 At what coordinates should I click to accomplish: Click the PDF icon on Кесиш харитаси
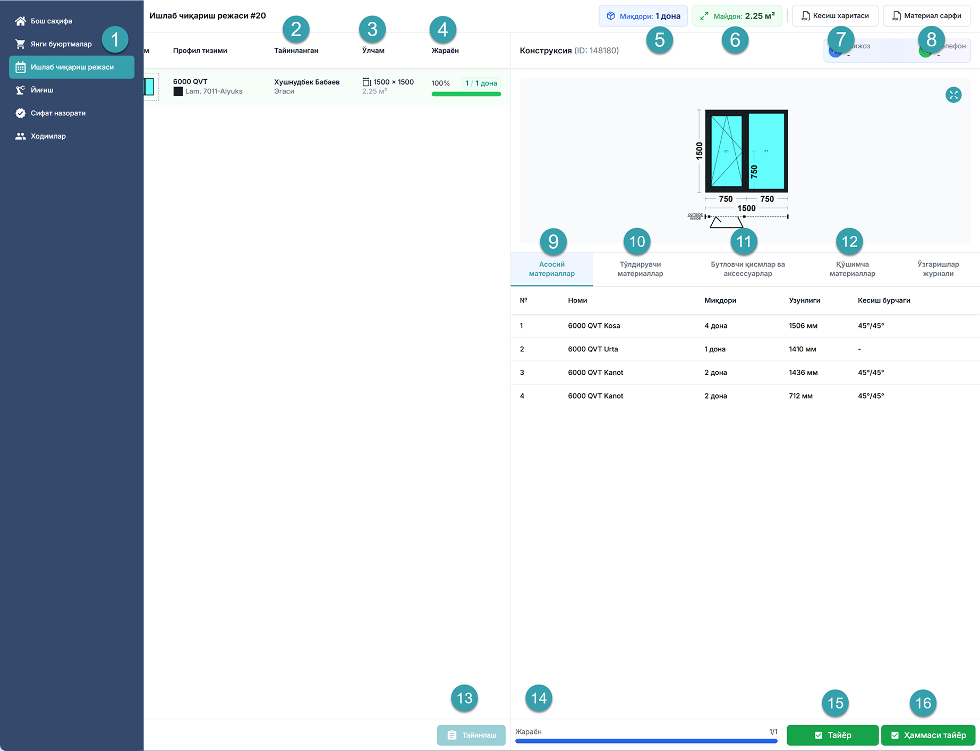[805, 16]
